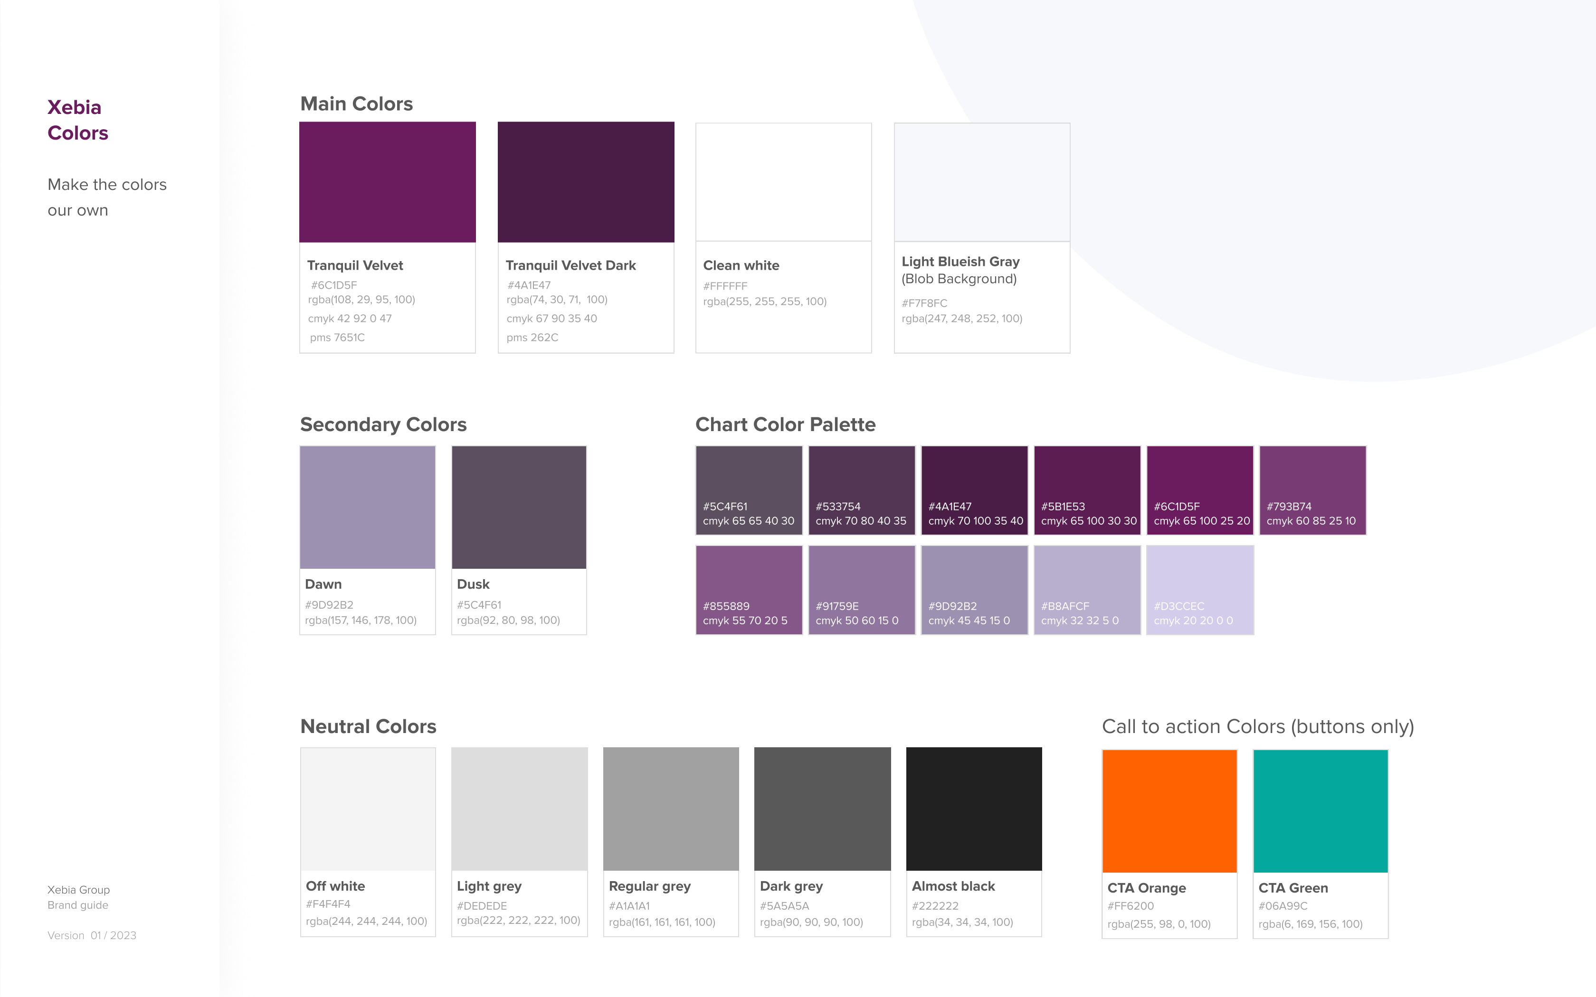Select the 'cmyk 67 90 35 40' value

pyautogui.click(x=551, y=319)
